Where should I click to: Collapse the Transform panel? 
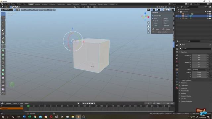[180, 52]
